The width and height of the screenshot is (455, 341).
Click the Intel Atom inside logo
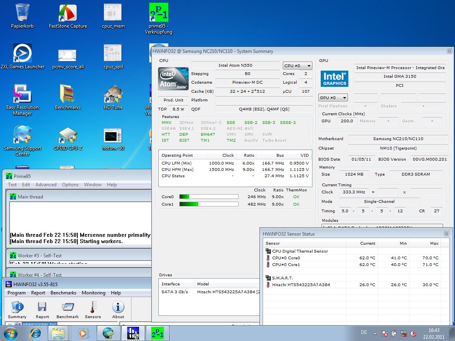(x=173, y=79)
